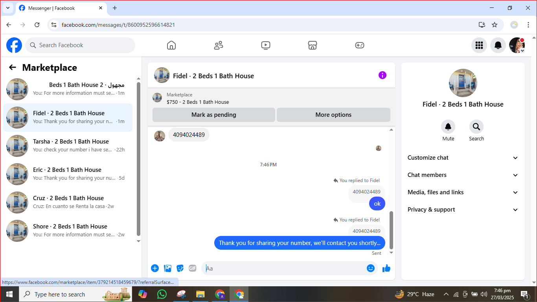This screenshot has width=537, height=302.
Task: Open Tarsha 2 Beds 1 Bath House chat
Action: (x=68, y=146)
